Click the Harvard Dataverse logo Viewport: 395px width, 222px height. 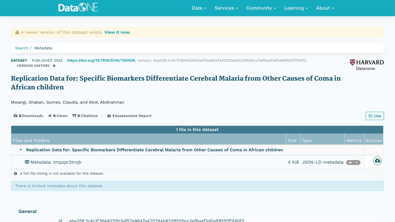(x=367, y=65)
